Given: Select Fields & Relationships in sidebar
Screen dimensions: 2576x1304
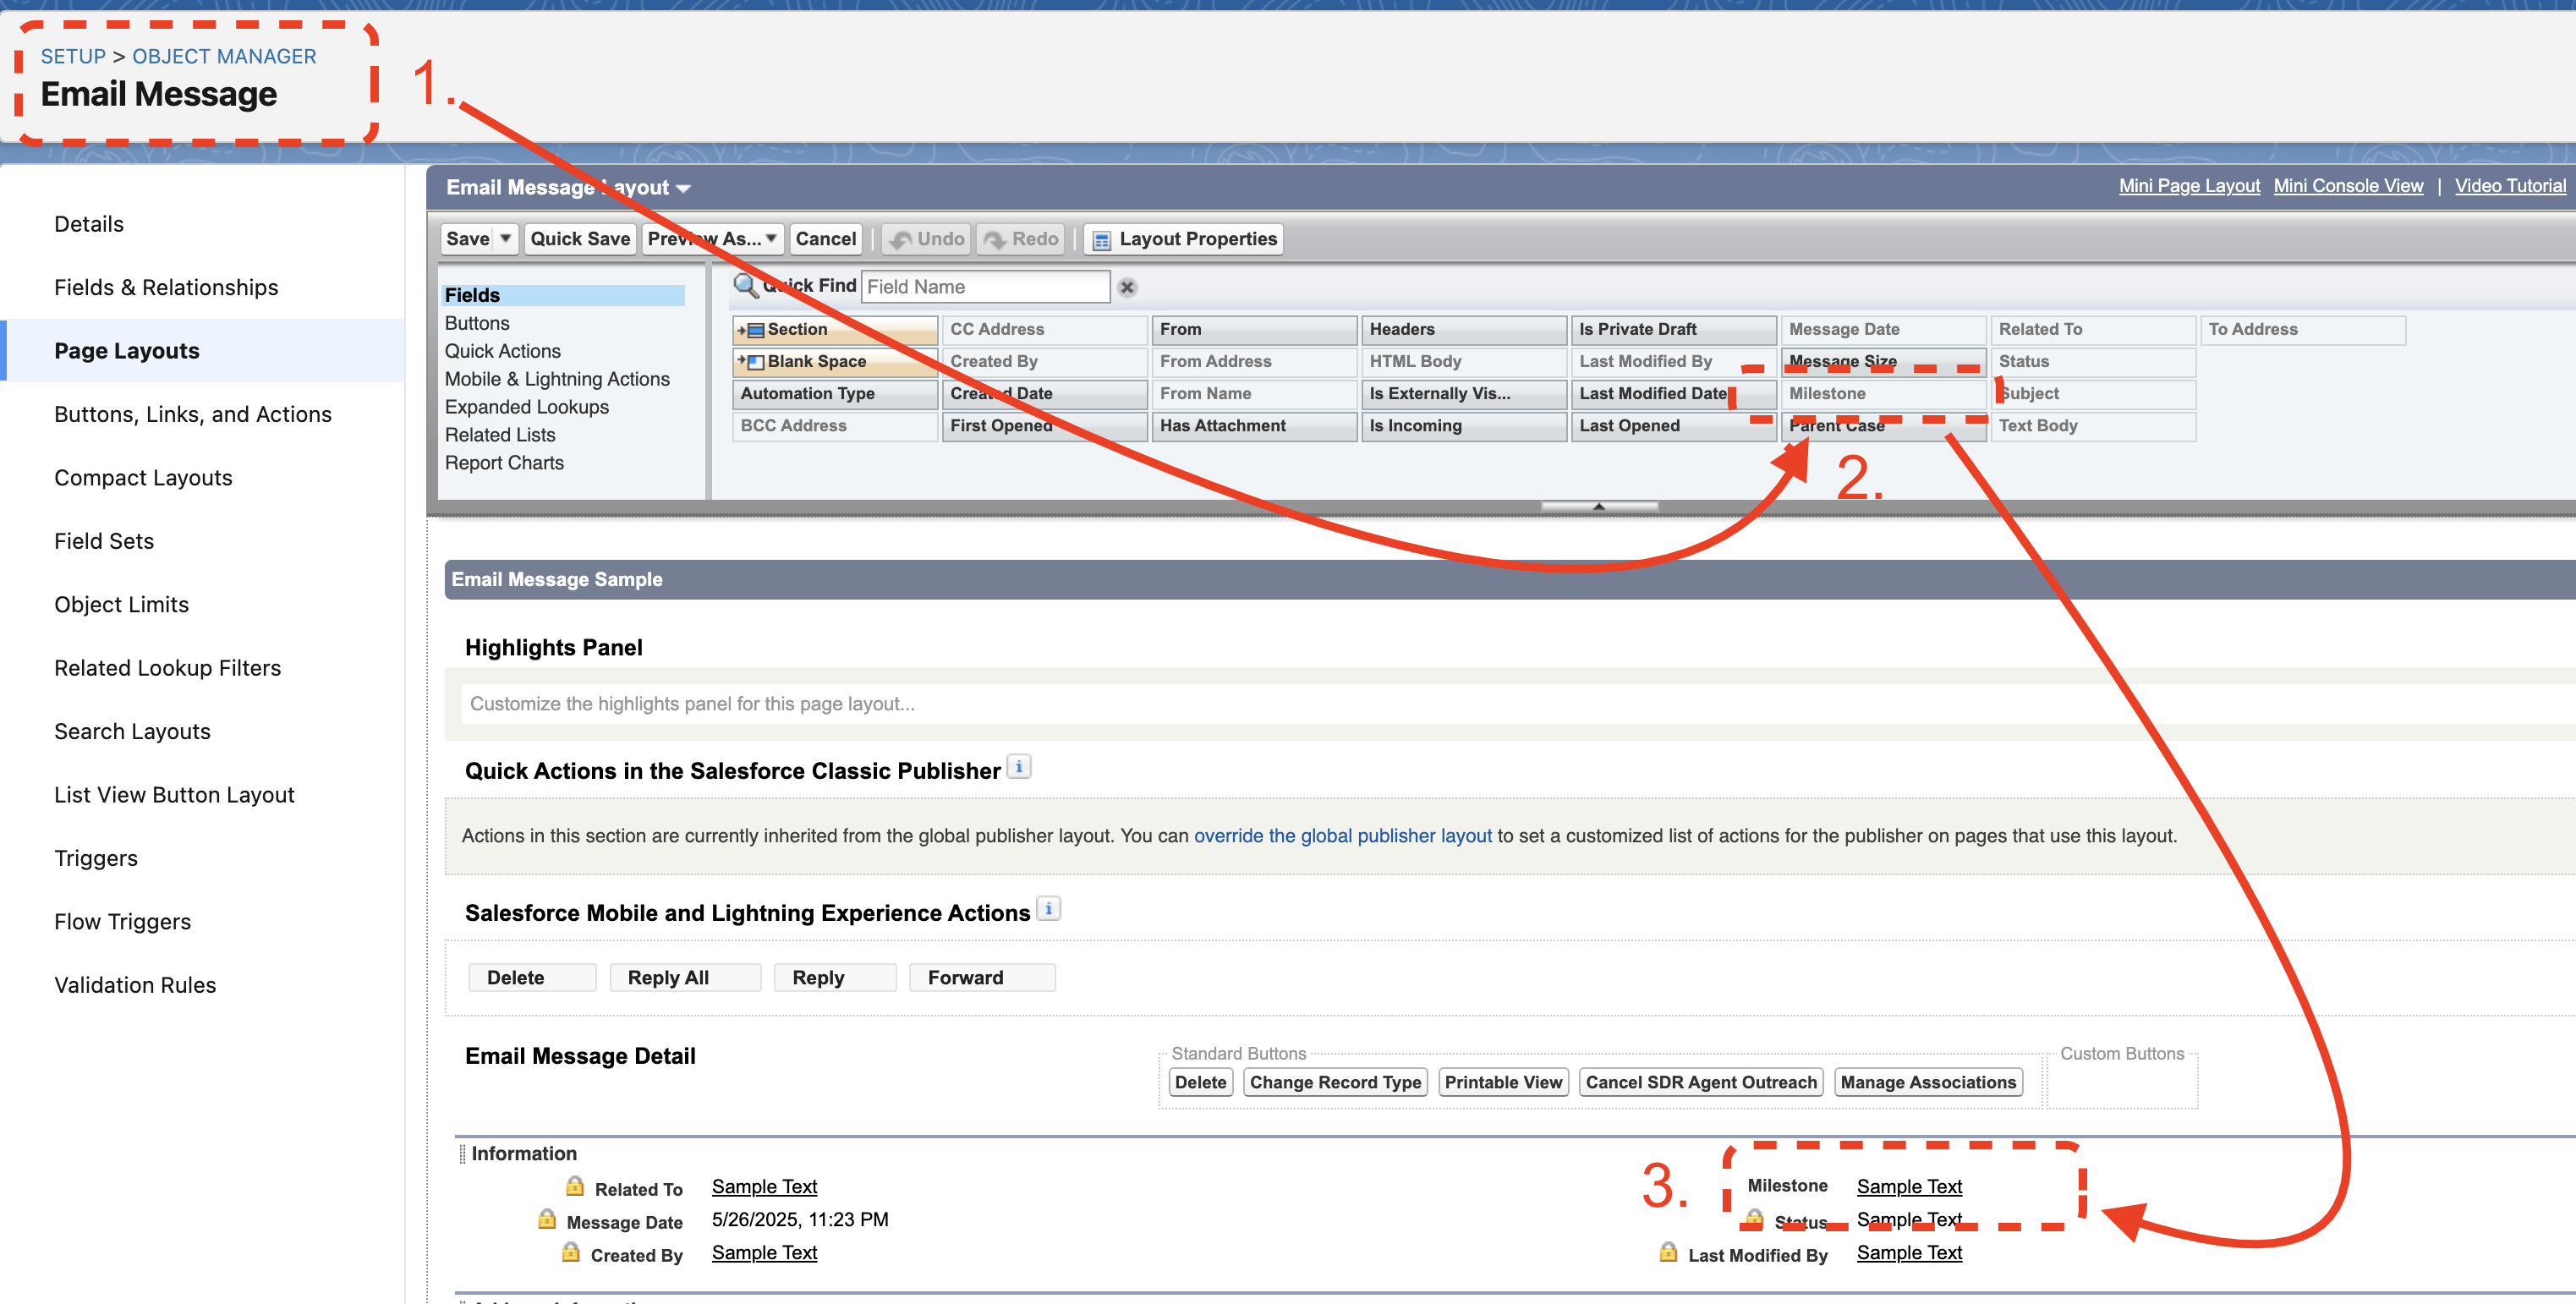Looking at the screenshot, I should tap(166, 287).
